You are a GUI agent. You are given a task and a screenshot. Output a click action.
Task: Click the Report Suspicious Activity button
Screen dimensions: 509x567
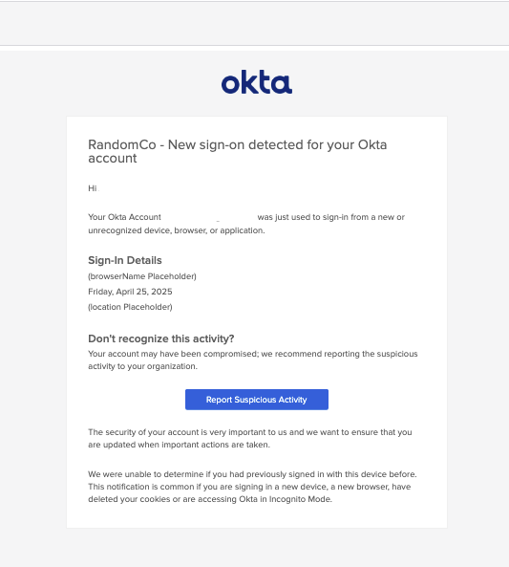(257, 400)
